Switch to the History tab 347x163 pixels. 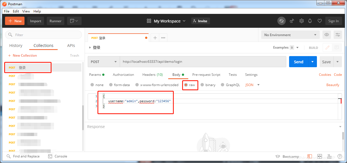(16, 46)
